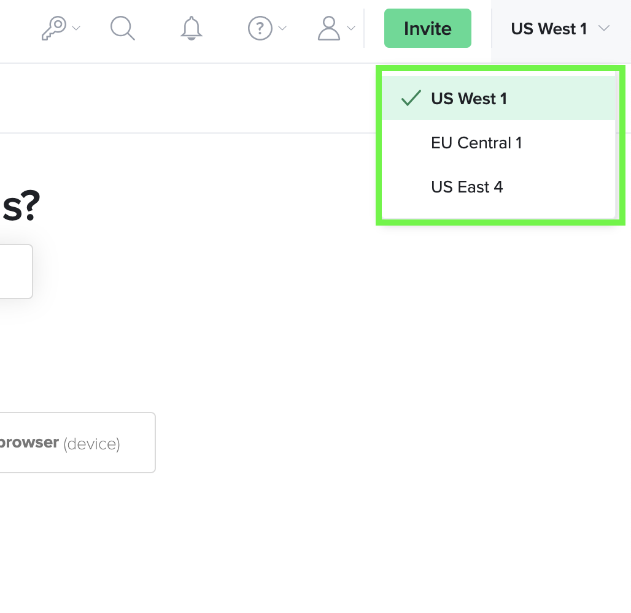Viewport: 631px width, 613px height.
Task: Open the US West 1 data center selector
Action: click(549, 29)
